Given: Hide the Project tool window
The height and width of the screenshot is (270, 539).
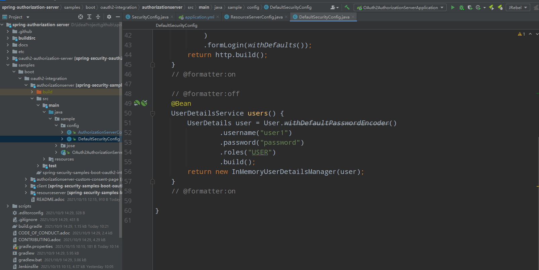Looking at the screenshot, I should [118, 17].
